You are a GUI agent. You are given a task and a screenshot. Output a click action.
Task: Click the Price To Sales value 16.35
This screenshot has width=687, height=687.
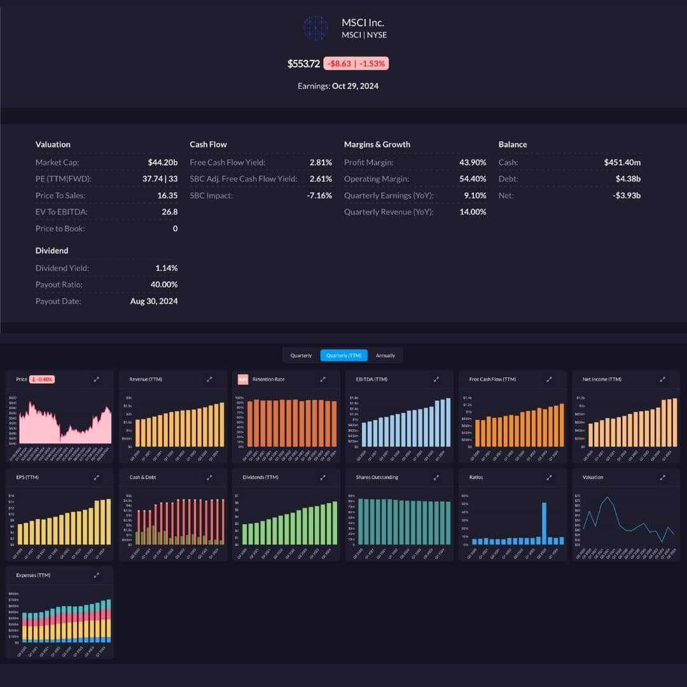click(x=167, y=195)
